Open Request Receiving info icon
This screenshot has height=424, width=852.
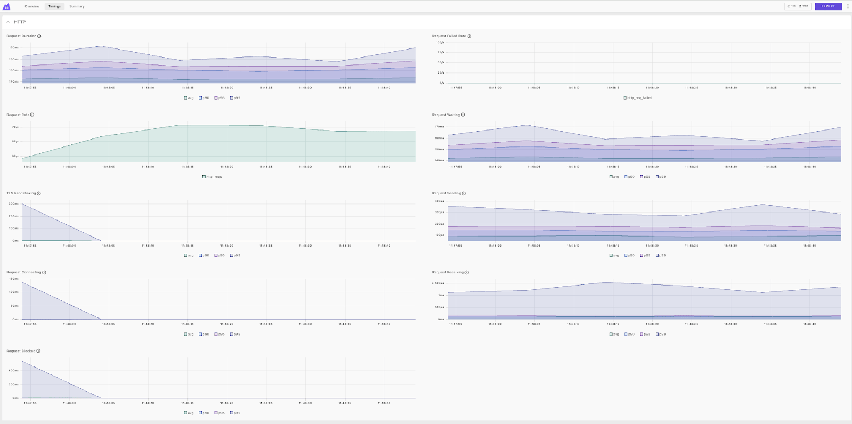tap(467, 273)
